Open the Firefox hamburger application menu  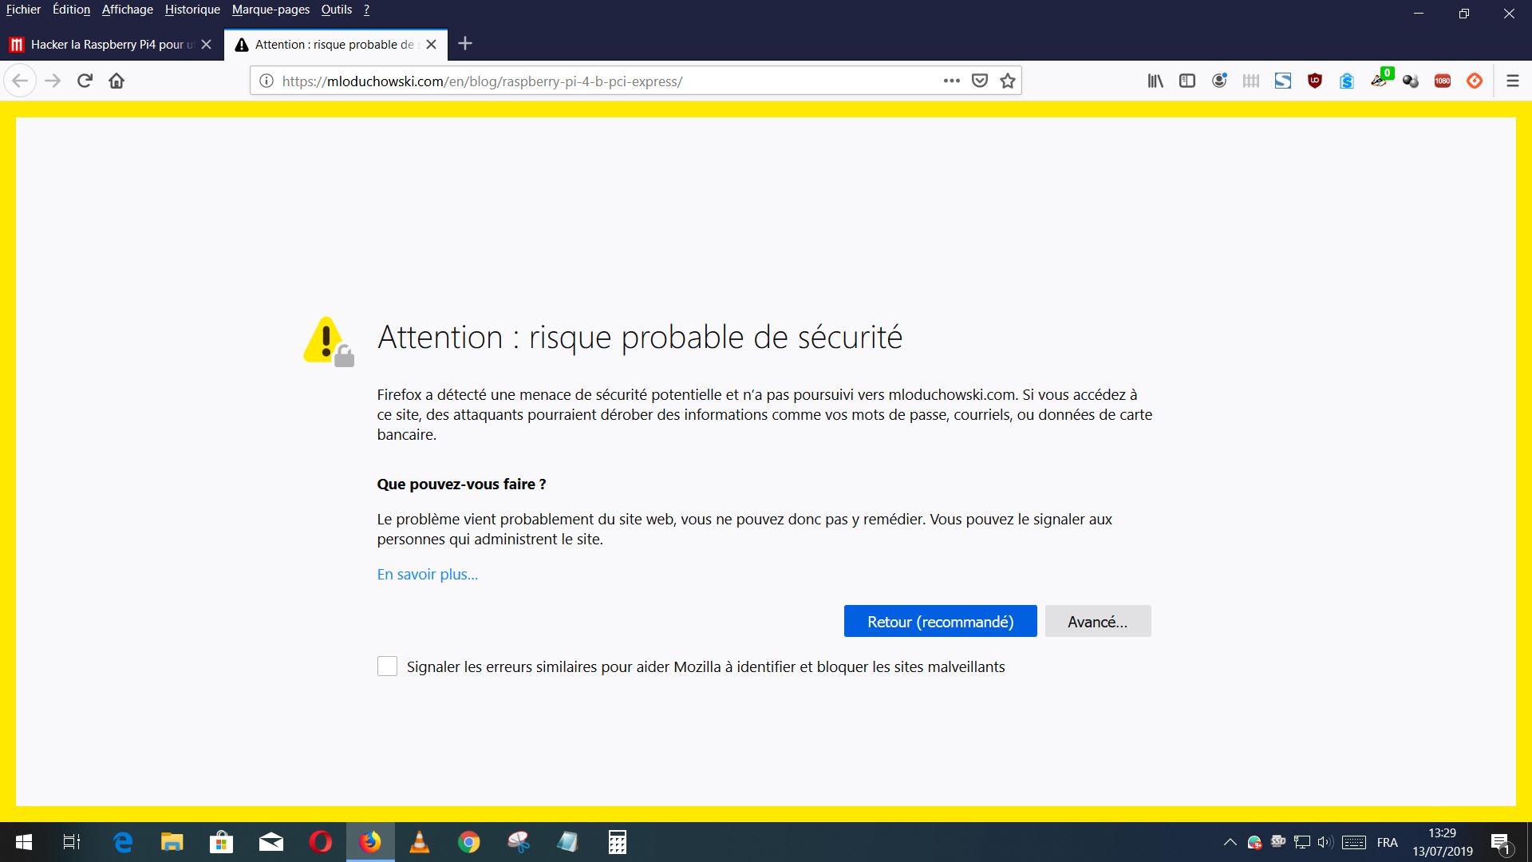pos(1512,81)
